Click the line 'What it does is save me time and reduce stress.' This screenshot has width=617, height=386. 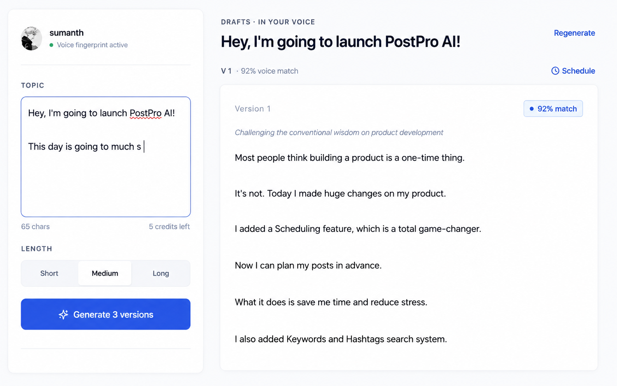click(x=331, y=302)
